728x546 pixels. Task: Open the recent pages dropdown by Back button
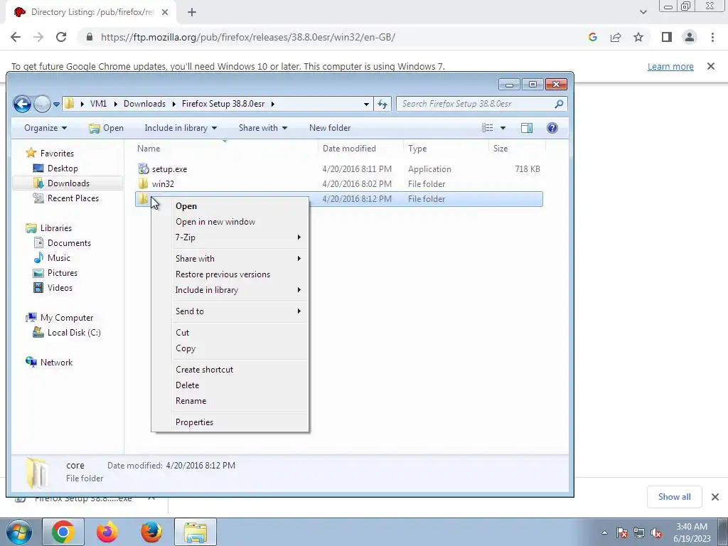(x=56, y=105)
